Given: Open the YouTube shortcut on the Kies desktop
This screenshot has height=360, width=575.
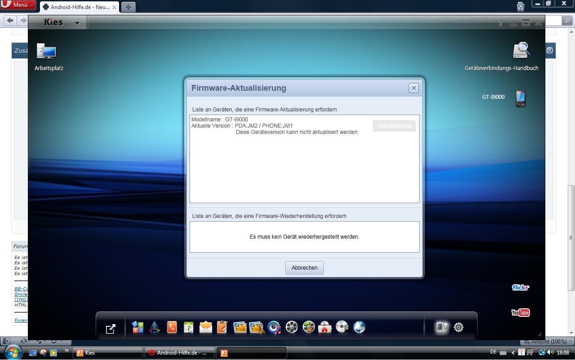Looking at the screenshot, I should [520, 312].
